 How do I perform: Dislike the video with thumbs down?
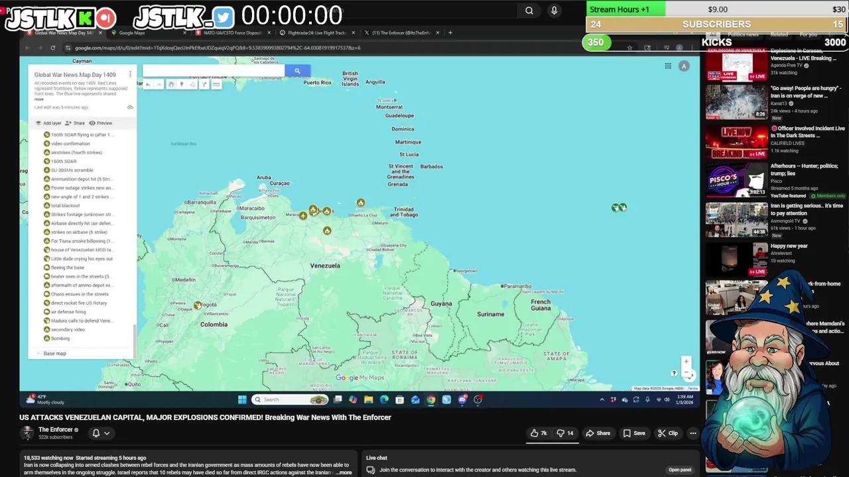(566, 433)
